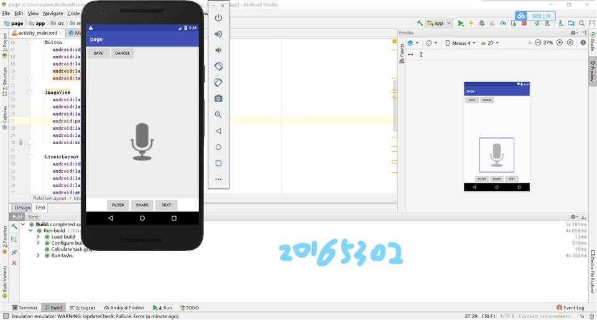Open the Navigate menu
The width and height of the screenshot is (597, 320).
[53, 13]
